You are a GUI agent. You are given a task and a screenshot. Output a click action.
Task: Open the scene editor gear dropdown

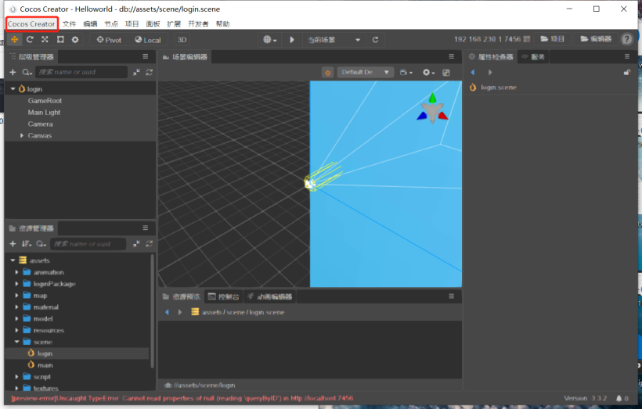429,73
